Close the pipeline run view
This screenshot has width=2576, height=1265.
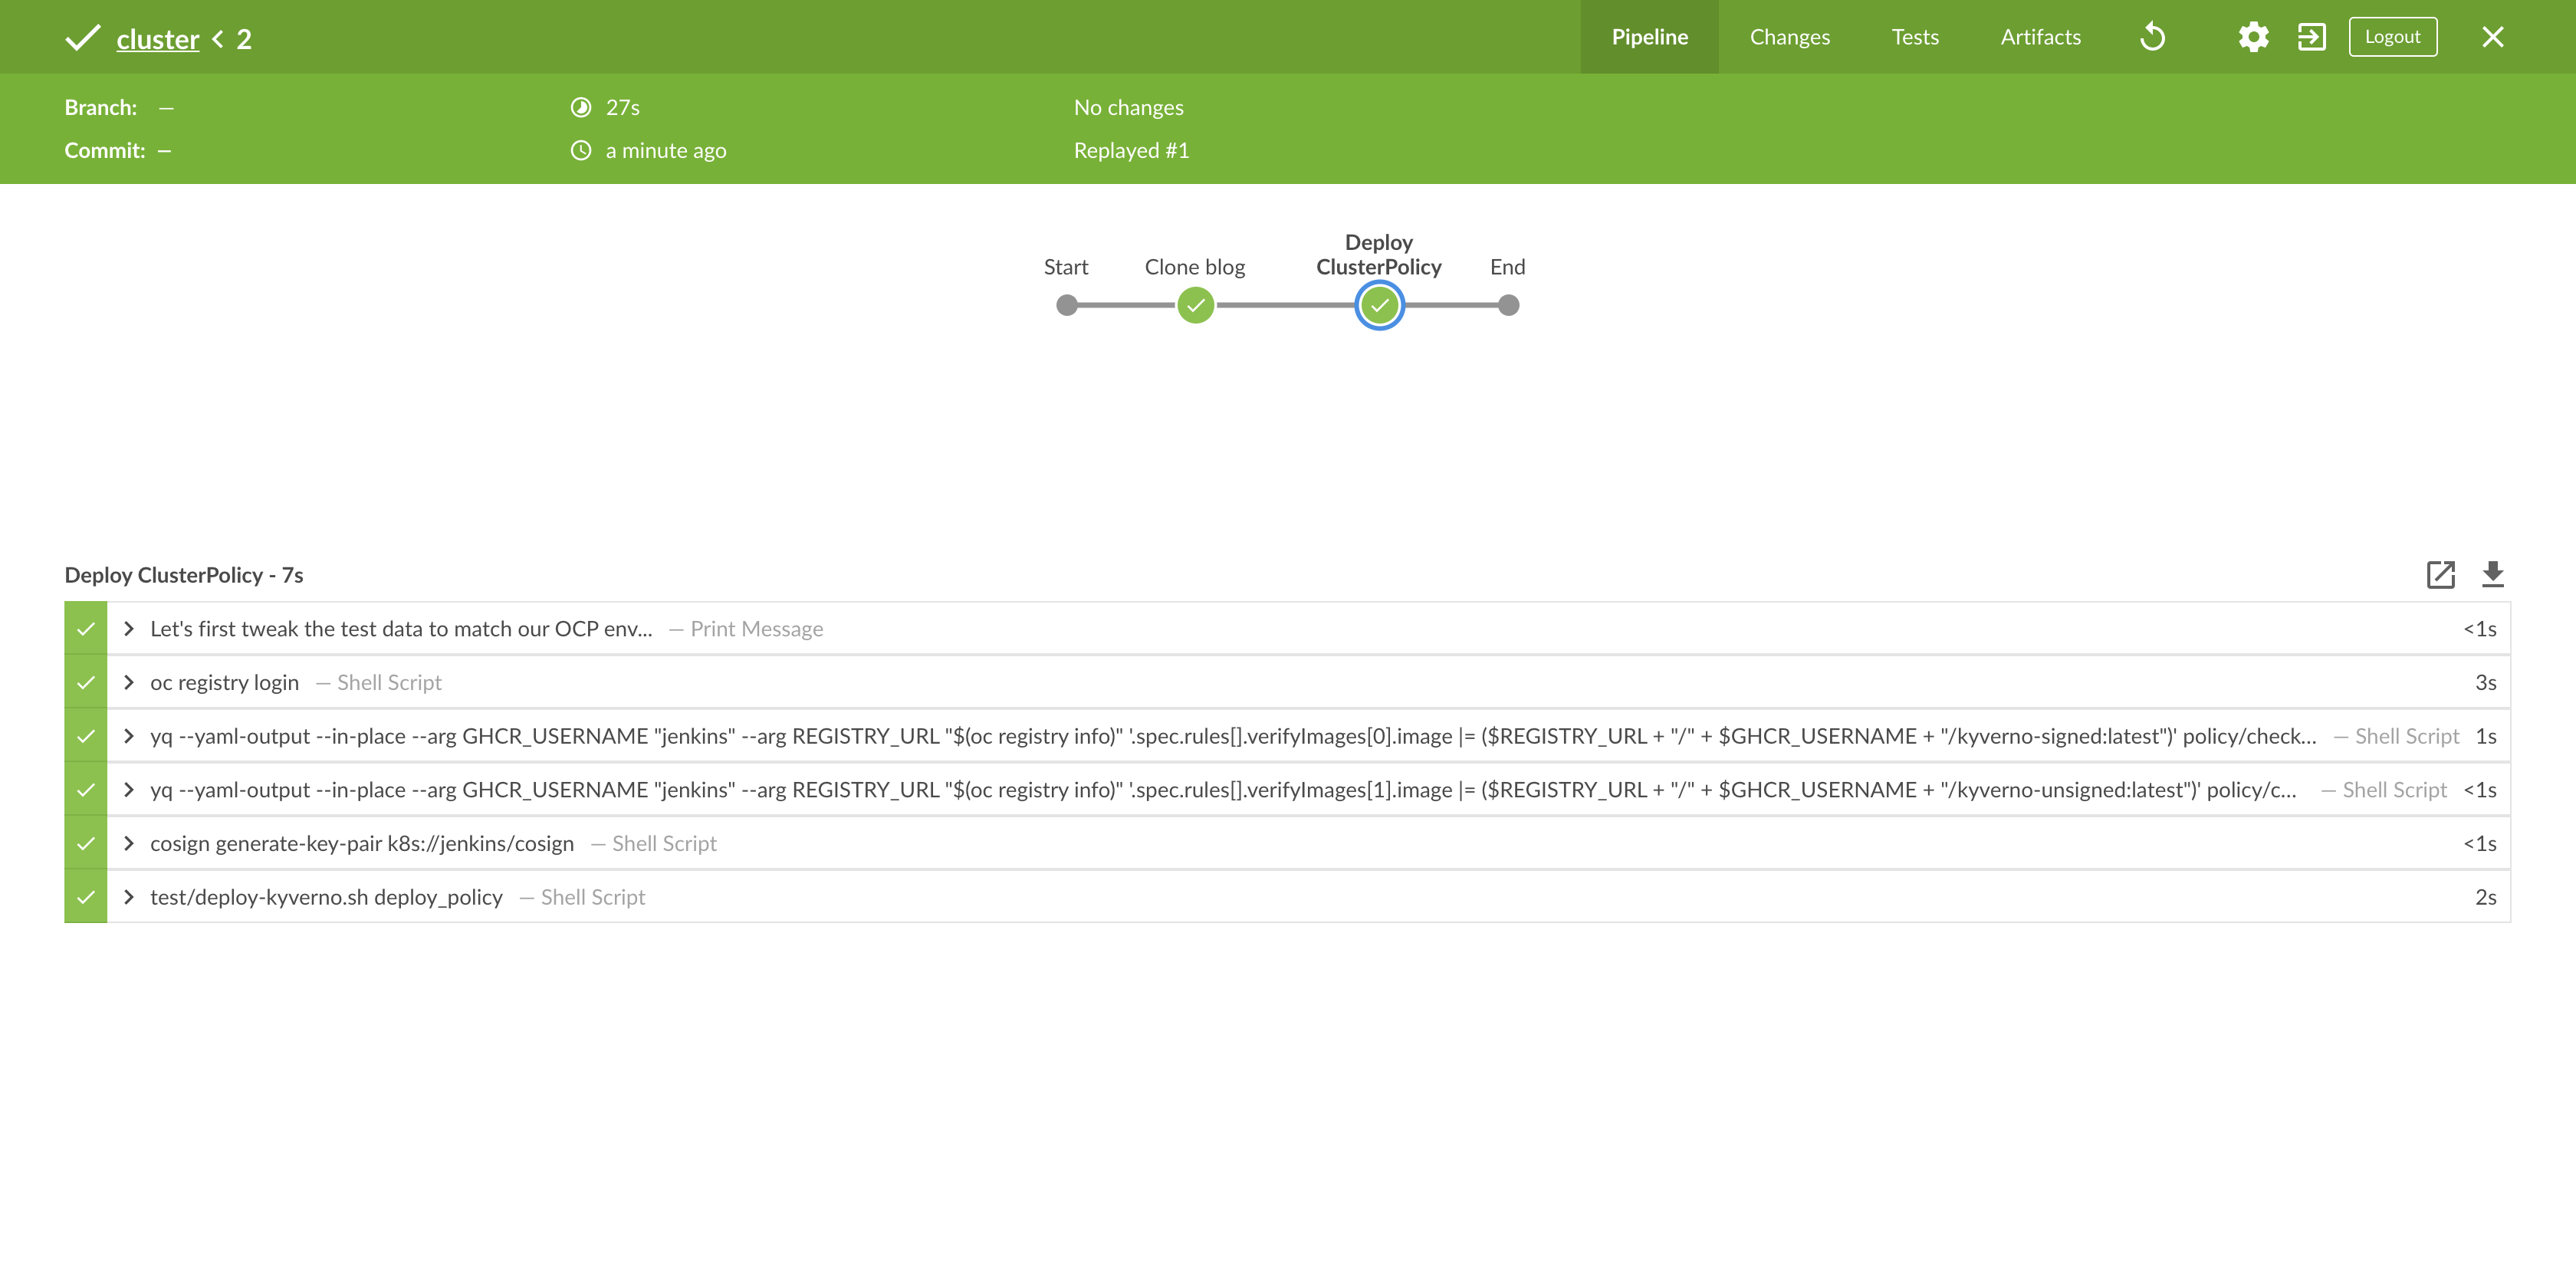pos(2492,37)
